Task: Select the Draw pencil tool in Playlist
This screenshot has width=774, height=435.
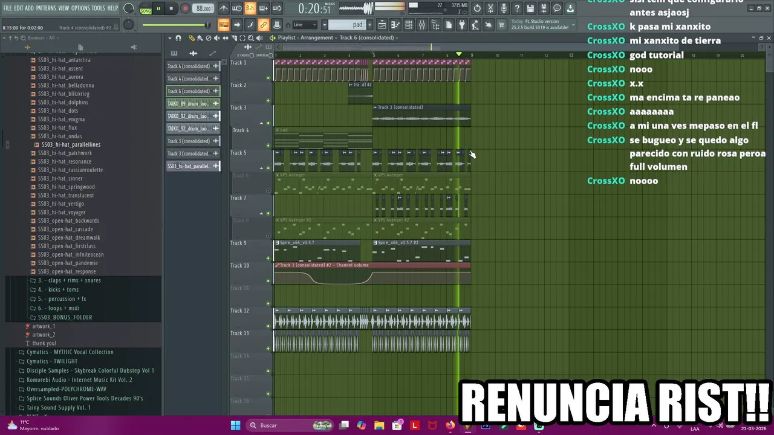Action: [x=192, y=38]
